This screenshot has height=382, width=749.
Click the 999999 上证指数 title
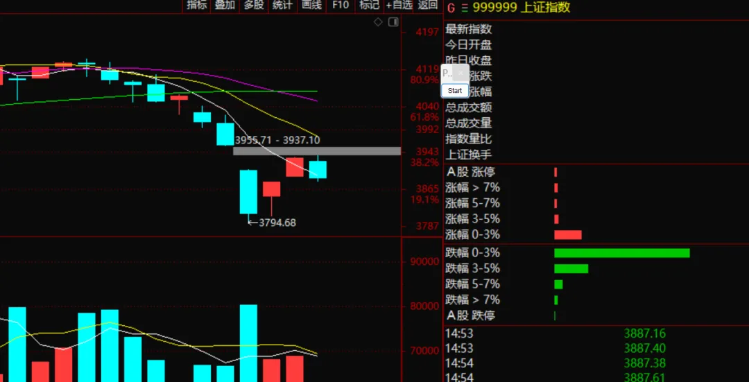point(521,8)
